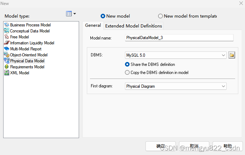Select Information Liquidity Model text

tap(32, 43)
